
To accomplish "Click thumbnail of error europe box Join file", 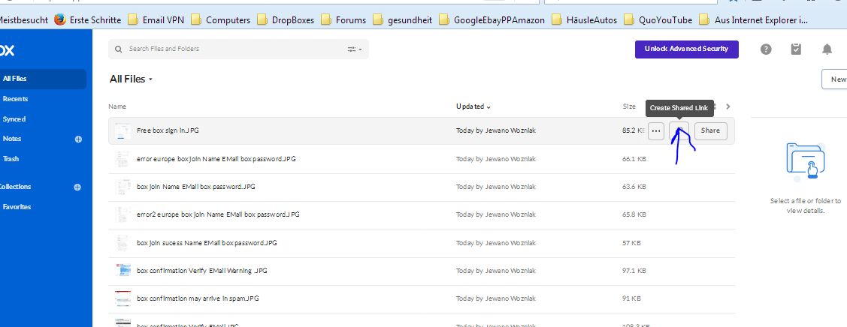I will point(123,159).
